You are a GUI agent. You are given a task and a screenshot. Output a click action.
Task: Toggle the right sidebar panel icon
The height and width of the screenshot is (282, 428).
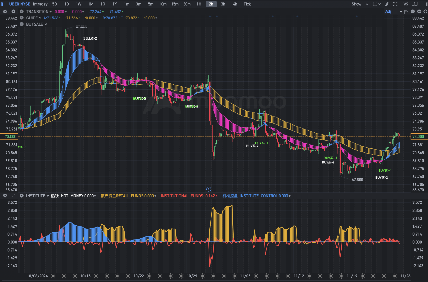coord(425,4)
